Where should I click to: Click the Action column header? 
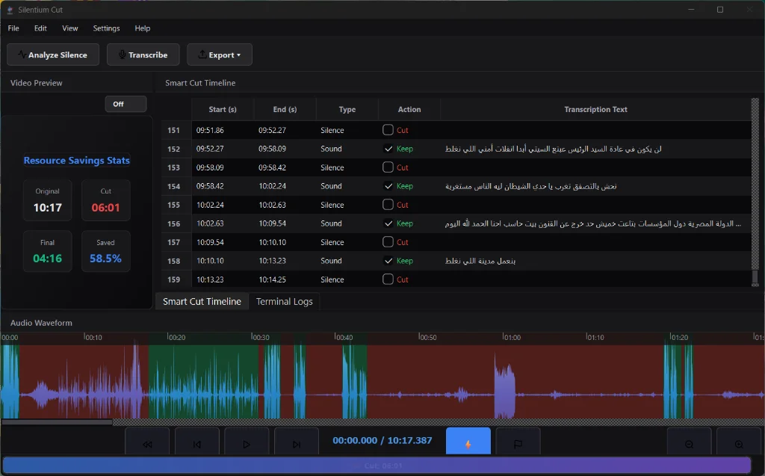409,109
